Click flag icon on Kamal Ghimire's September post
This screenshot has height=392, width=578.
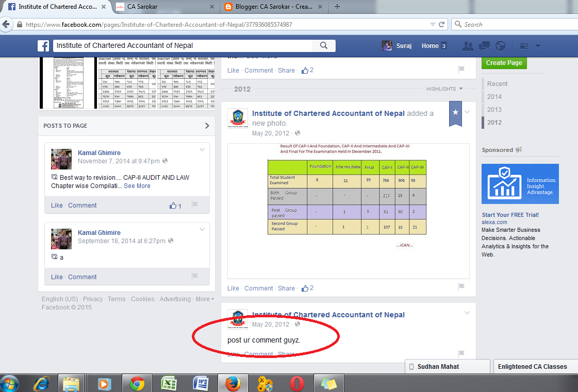coord(194,276)
